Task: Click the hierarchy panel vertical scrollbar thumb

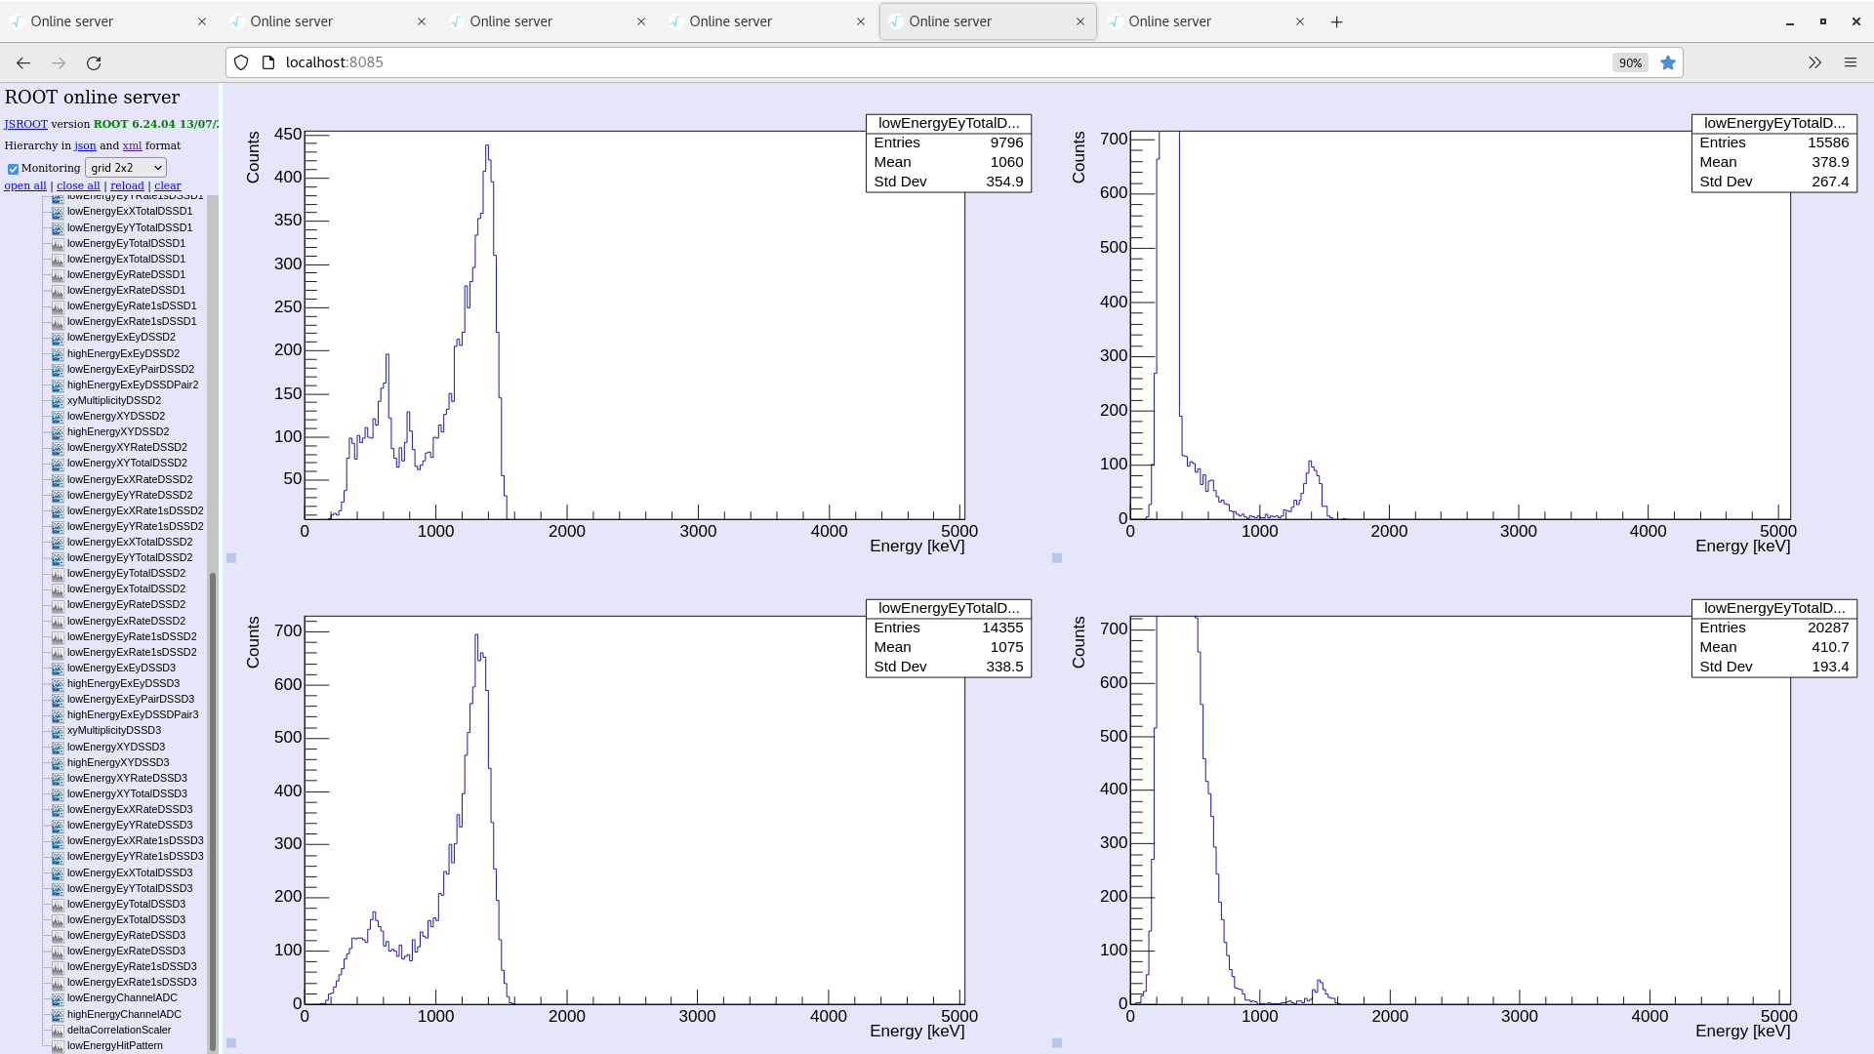Action: click(x=213, y=810)
